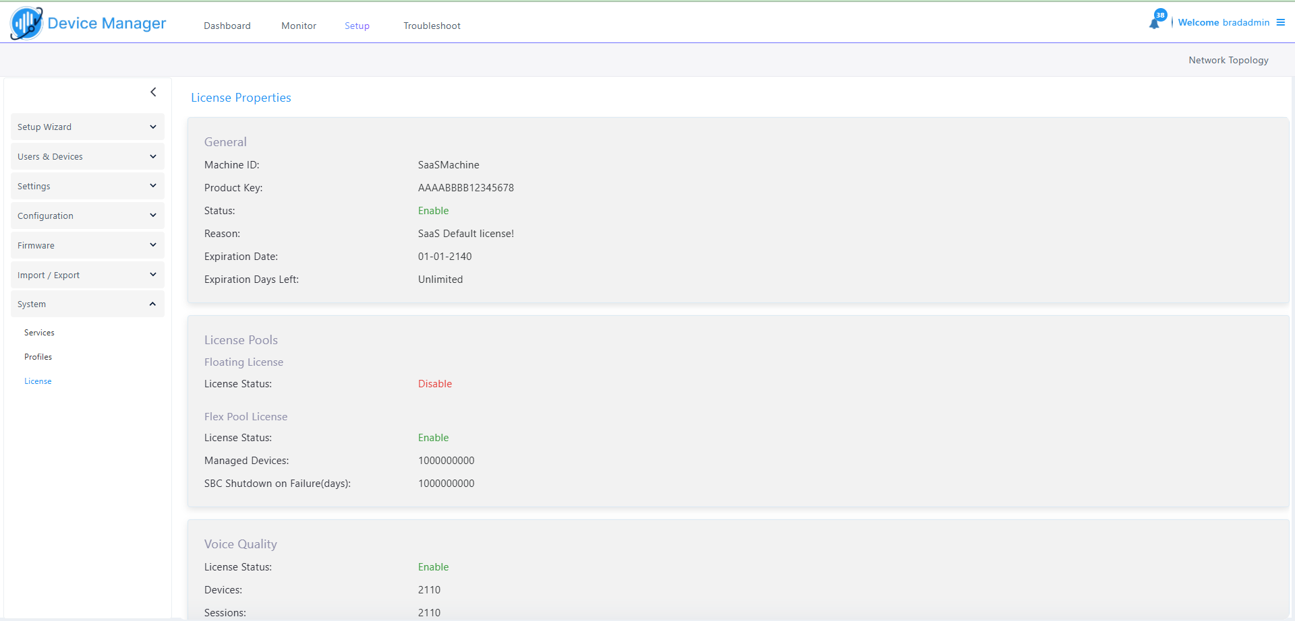Select Services under System
The width and height of the screenshot is (1295, 621).
tap(39, 333)
